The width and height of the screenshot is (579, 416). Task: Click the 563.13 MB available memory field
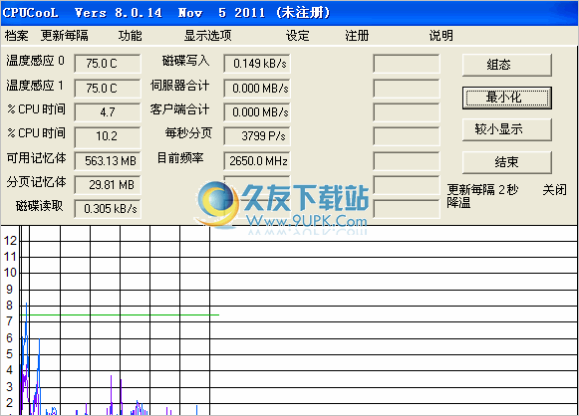click(108, 161)
